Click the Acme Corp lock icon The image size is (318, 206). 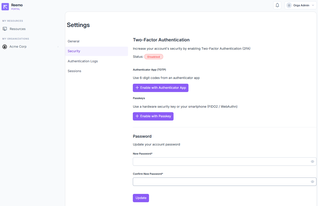pyautogui.click(x=5, y=47)
